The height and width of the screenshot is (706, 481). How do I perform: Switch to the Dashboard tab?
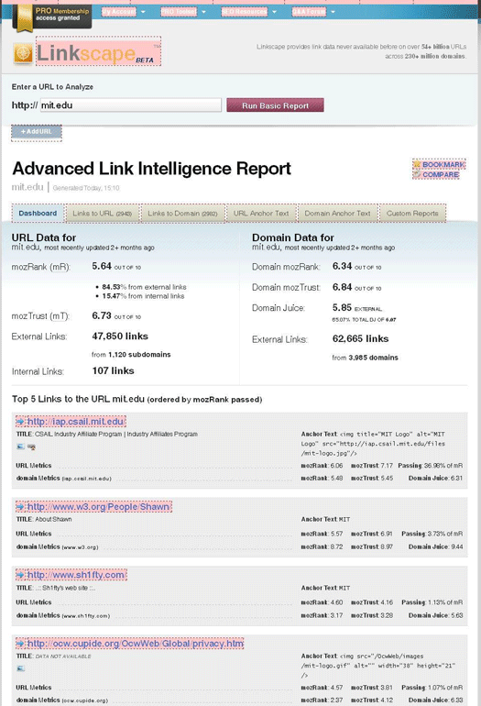pyautogui.click(x=38, y=214)
